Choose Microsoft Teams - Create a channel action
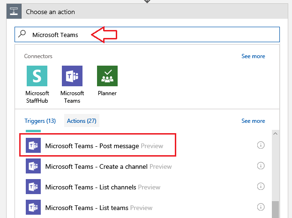This screenshot has height=218, width=292. coord(143,166)
